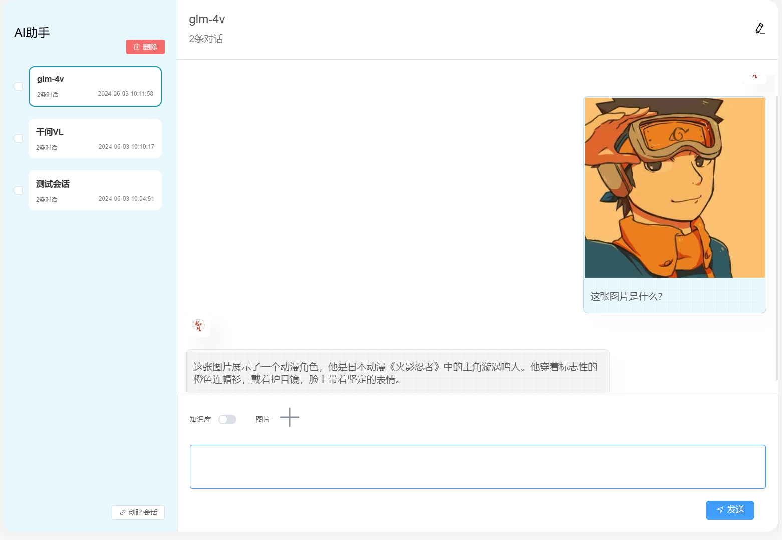Tick the checkbox beside 千问VL conversation
Image resolution: width=782 pixels, height=540 pixels.
tap(19, 138)
